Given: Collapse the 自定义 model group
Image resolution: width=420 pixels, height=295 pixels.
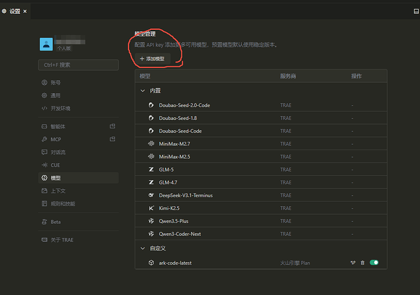Looking at the screenshot, I should 143,248.
